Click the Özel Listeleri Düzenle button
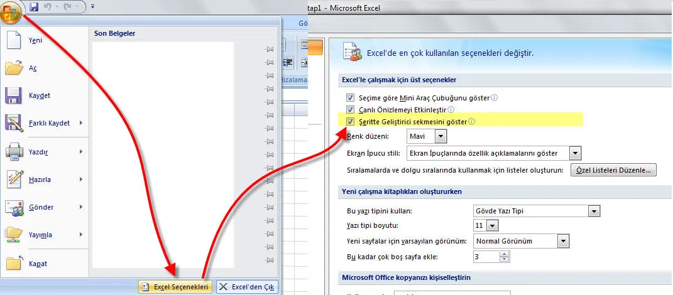The image size is (673, 295). (613, 170)
